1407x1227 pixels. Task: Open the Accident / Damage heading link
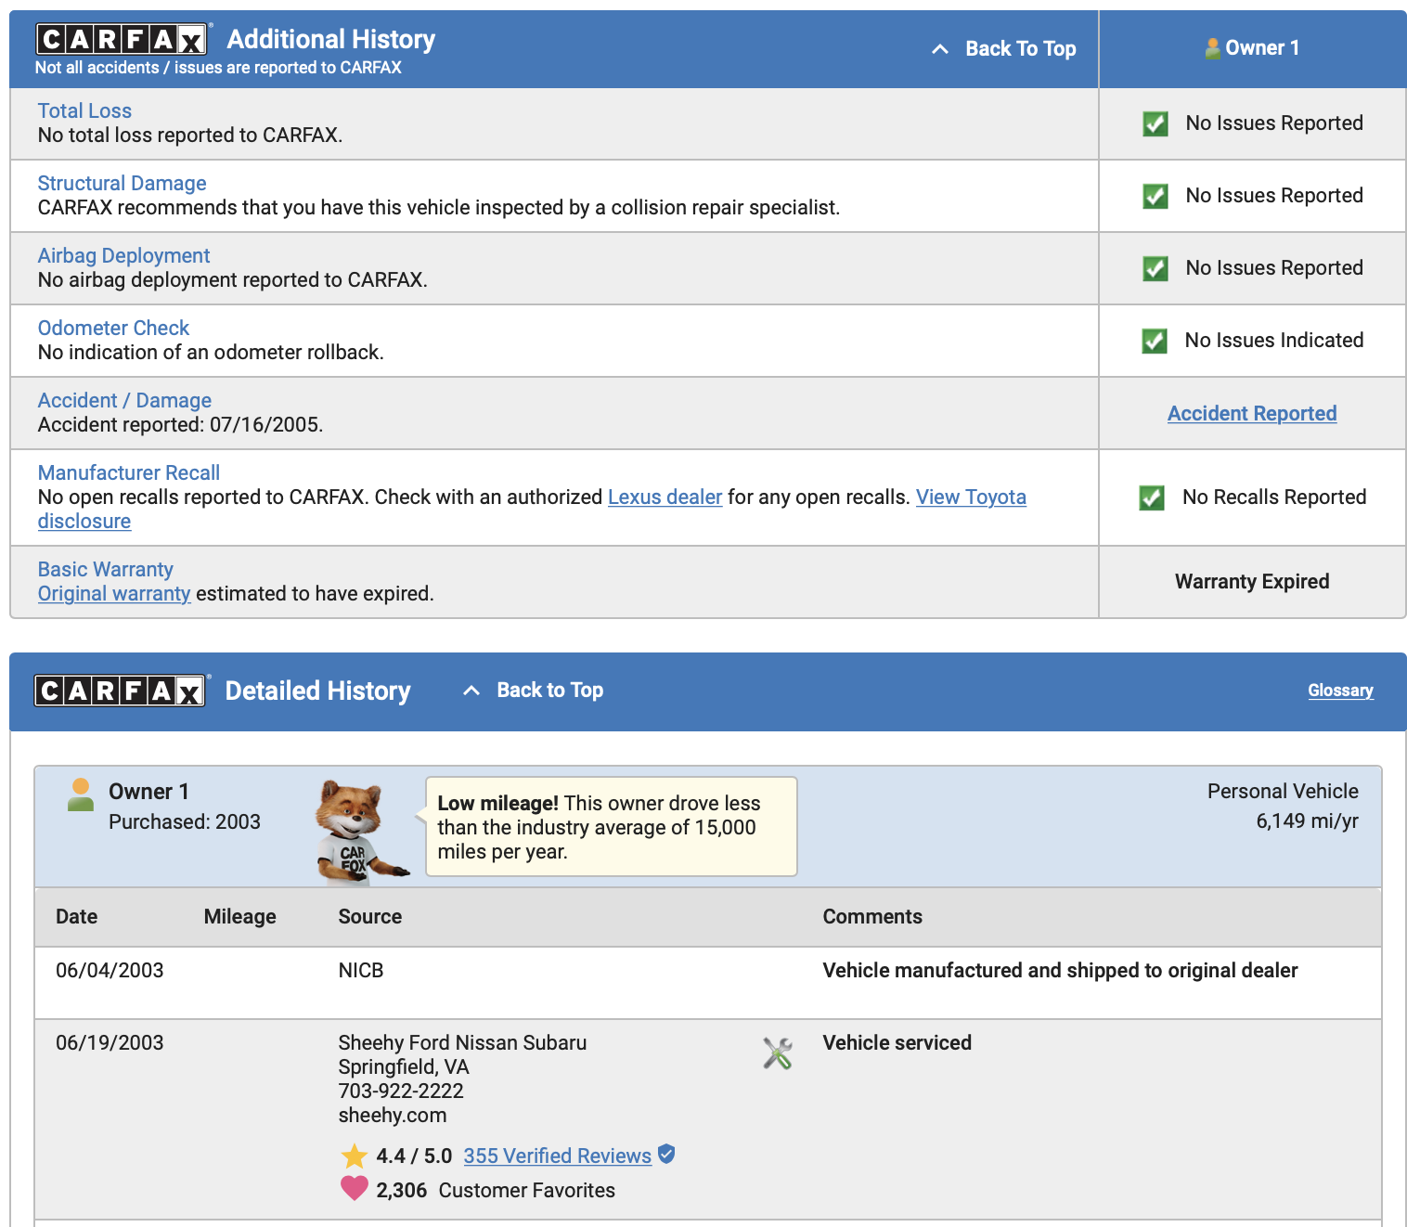pos(124,400)
